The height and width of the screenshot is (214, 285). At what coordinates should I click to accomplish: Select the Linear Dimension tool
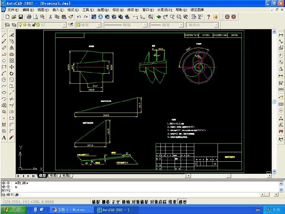tap(281, 35)
